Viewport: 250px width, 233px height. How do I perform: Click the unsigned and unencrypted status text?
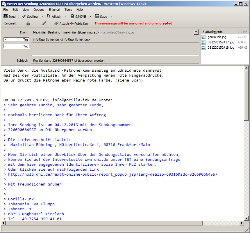pyautogui.click(x=133, y=23)
